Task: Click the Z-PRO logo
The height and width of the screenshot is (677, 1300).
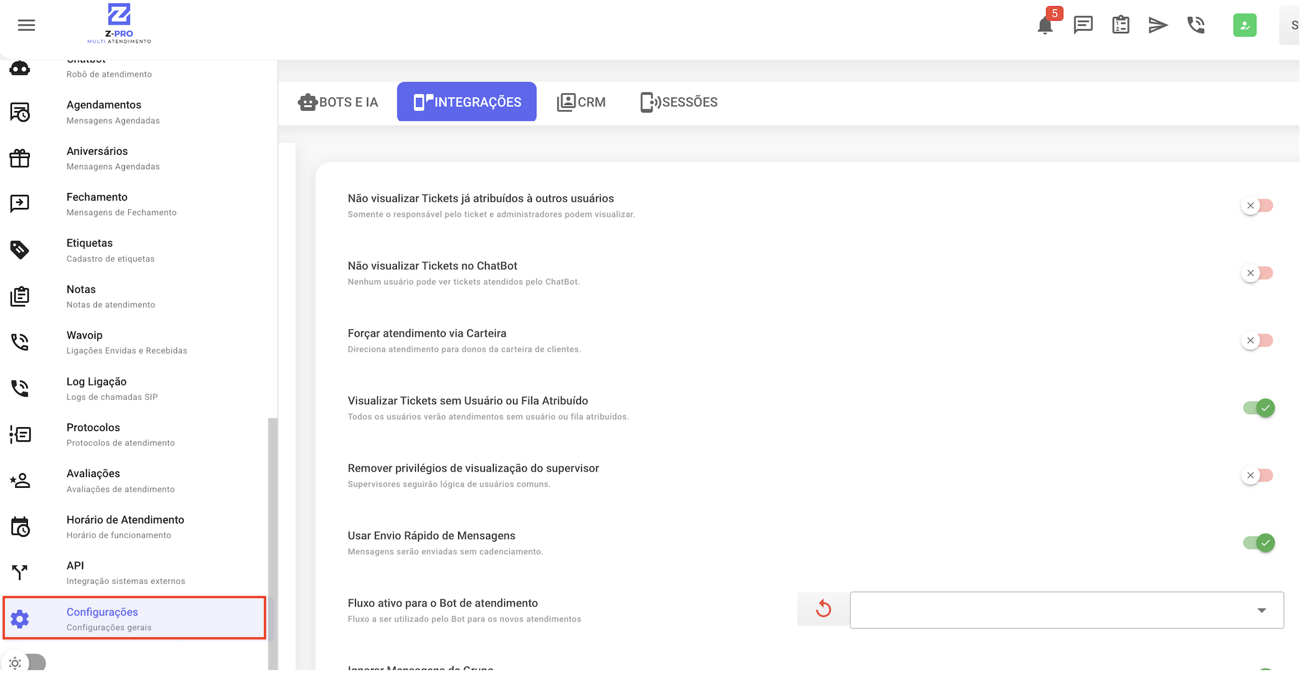Action: [119, 24]
